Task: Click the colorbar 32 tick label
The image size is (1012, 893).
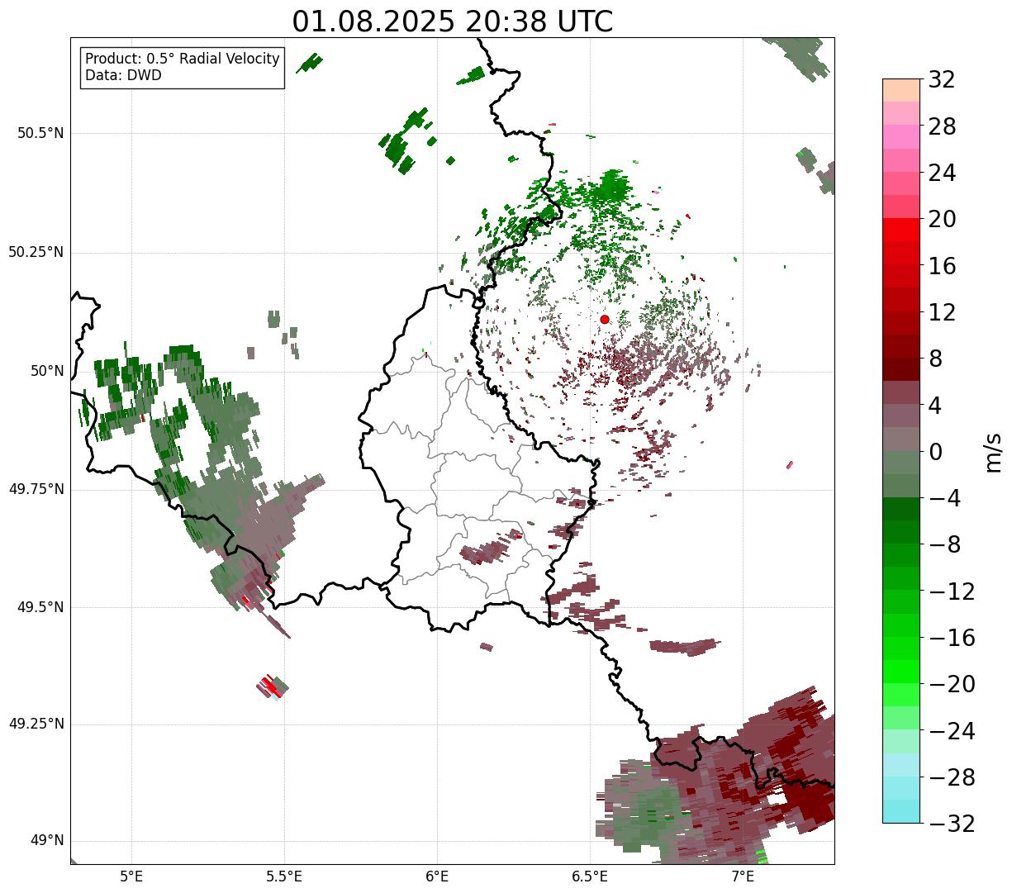Action: pyautogui.click(x=942, y=79)
